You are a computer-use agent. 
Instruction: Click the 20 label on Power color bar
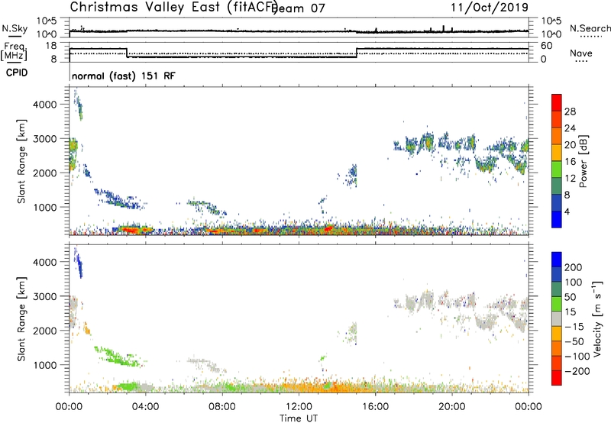point(570,145)
